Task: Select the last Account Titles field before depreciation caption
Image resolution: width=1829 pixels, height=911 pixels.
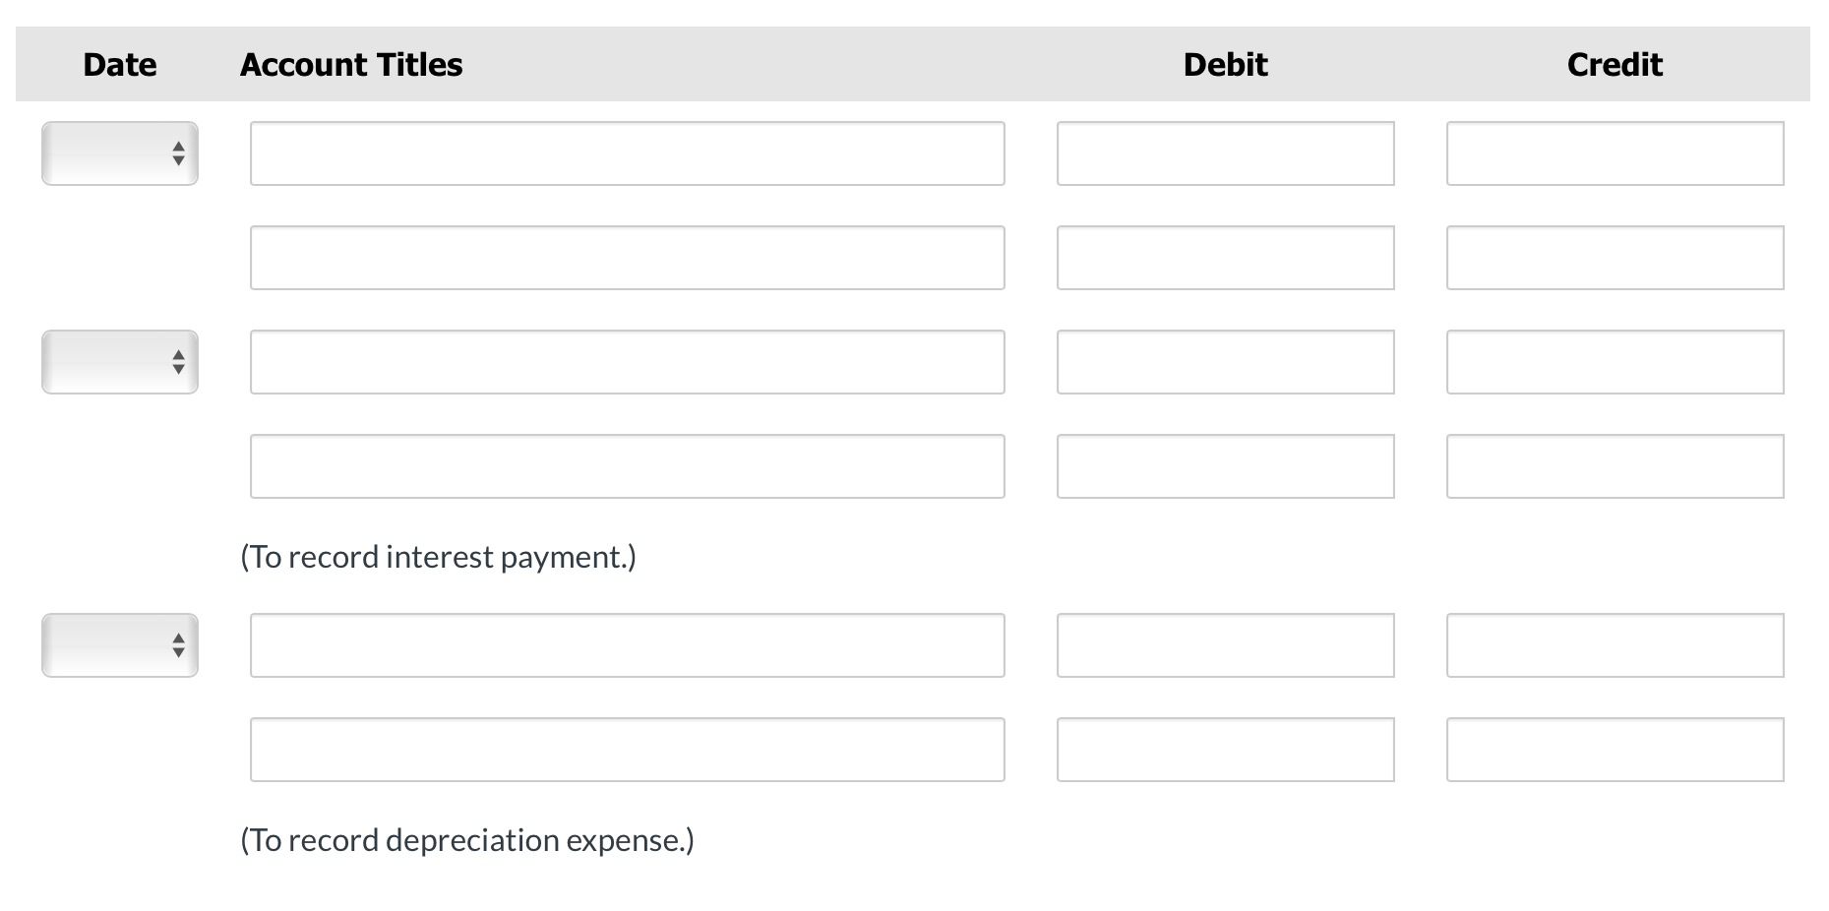Action: [x=626, y=749]
